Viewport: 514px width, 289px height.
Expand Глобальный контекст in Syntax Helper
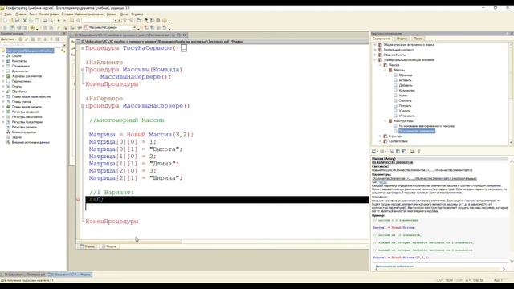[375, 50]
